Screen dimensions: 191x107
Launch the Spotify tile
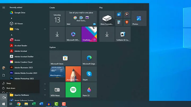pyautogui.click(x=73, y=90)
